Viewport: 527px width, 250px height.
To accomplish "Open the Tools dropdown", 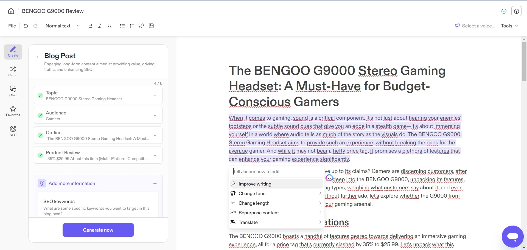I will (509, 26).
